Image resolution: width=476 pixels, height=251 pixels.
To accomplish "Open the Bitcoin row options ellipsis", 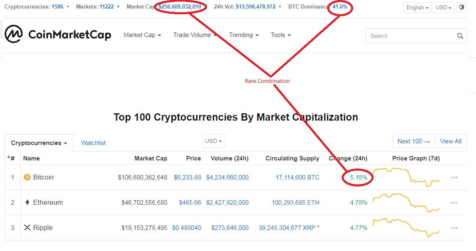I will click(454, 177).
